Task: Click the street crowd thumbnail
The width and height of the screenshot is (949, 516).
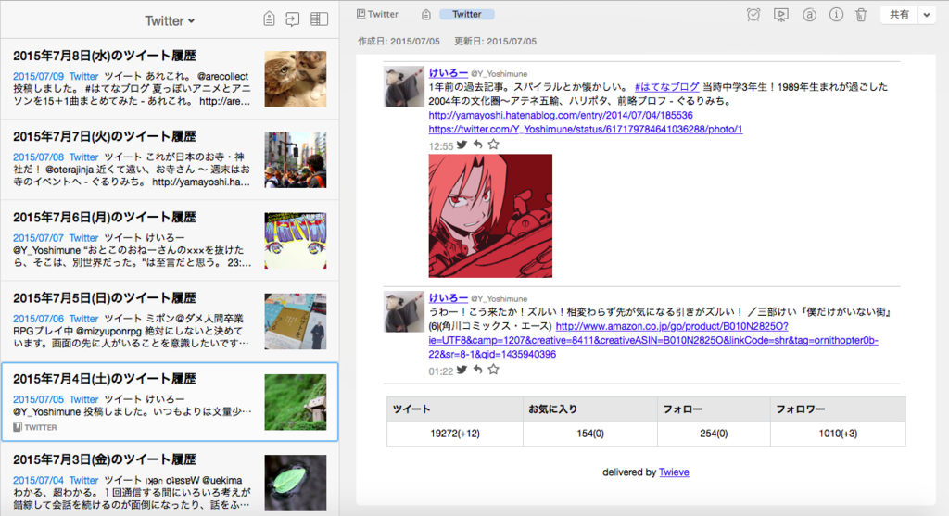Action: coord(296,159)
